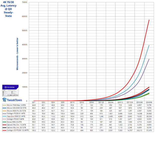Click the 44.8 value in the Micron 7500 row
This screenshot has height=142, width=155.
(x=34, y=105)
